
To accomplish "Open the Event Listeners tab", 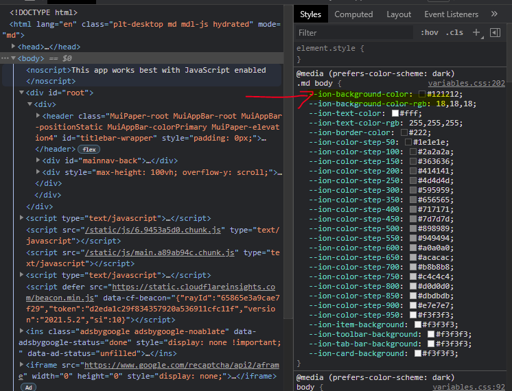I will tap(452, 14).
